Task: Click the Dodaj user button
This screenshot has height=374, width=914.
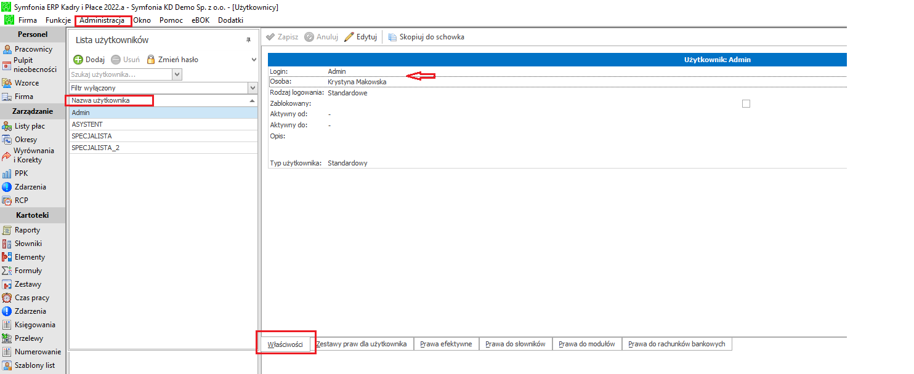Action: point(89,60)
